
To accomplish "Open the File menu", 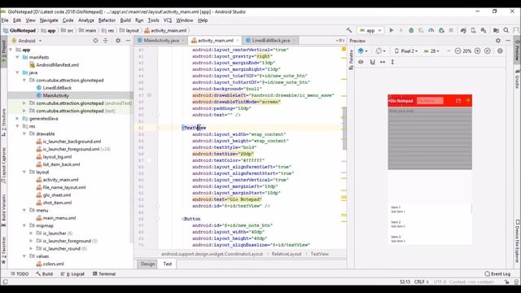I will coord(5,20).
